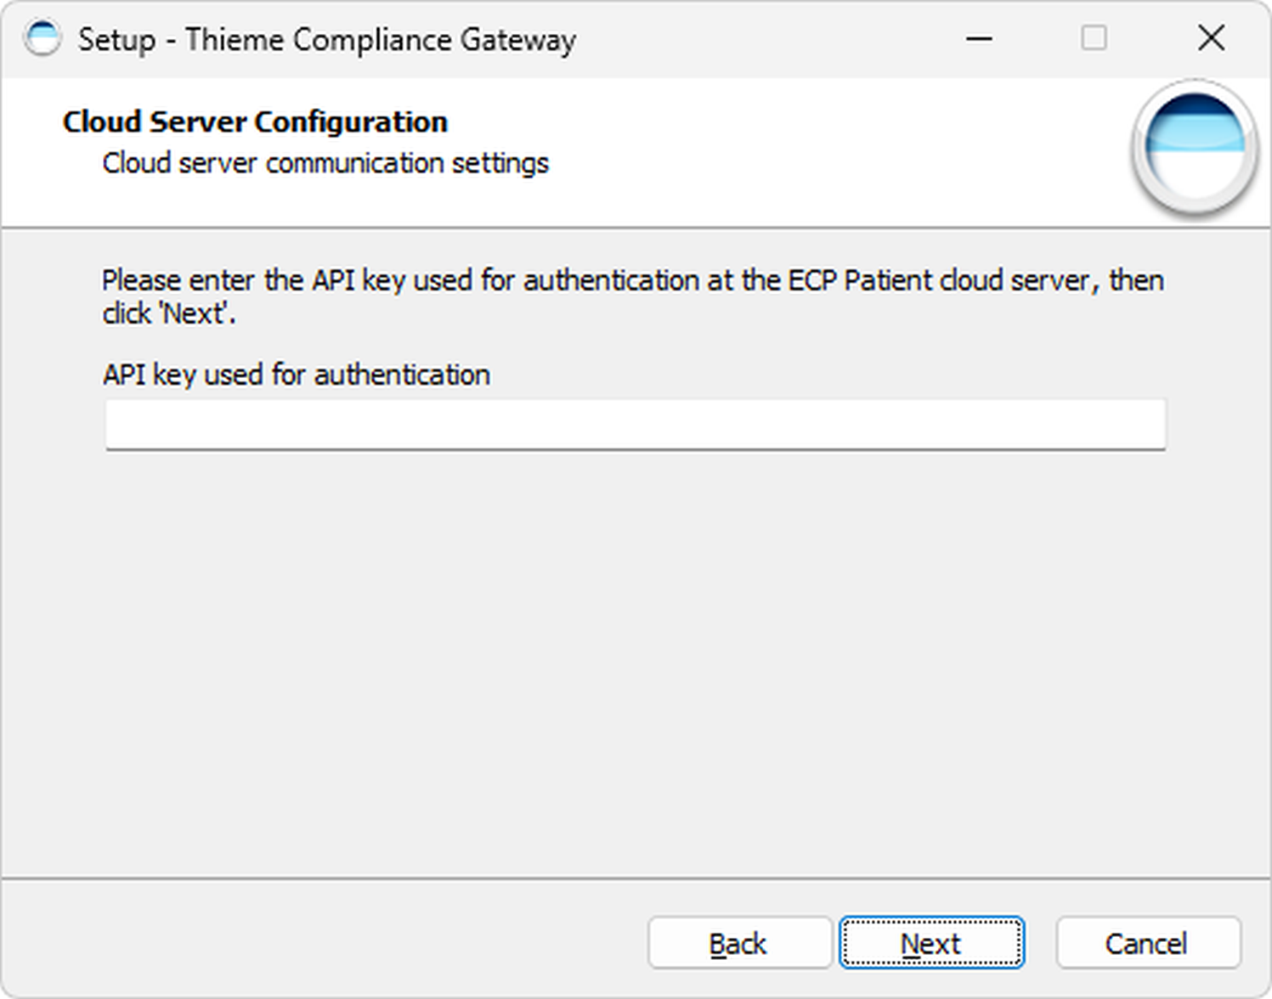The height and width of the screenshot is (999, 1272).
Task: Minimize the Setup window
Action: tap(979, 39)
